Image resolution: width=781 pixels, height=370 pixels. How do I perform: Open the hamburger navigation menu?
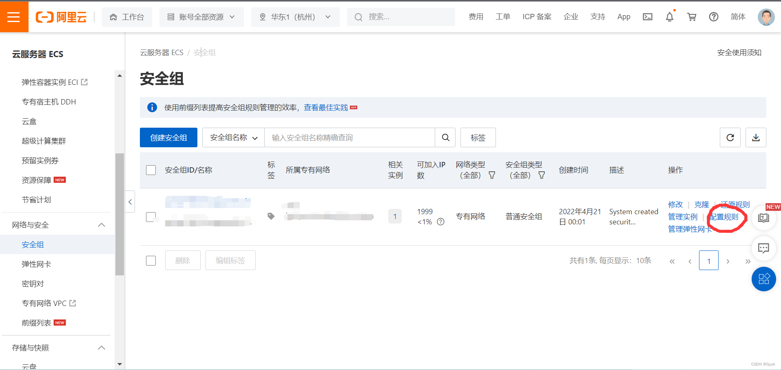tap(14, 16)
